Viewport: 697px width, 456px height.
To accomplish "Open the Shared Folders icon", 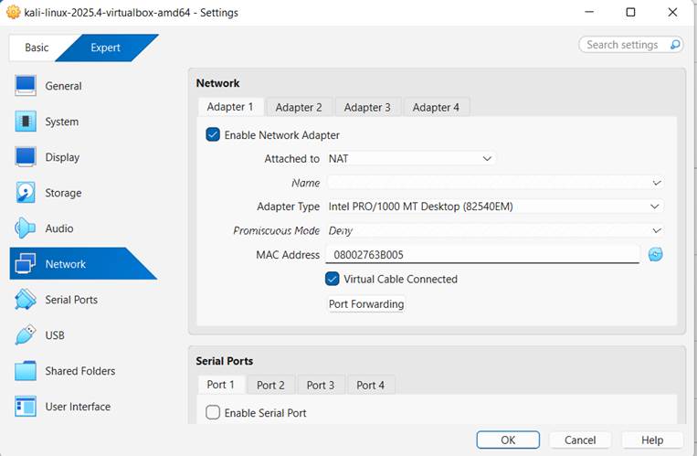I will tap(26, 371).
